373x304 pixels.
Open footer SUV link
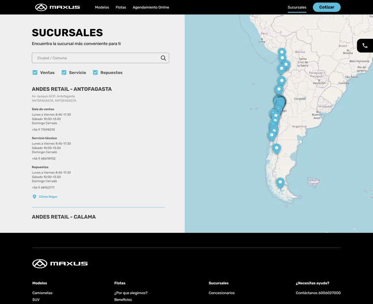36,300
